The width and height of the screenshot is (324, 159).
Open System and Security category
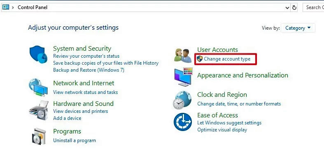[x=82, y=49]
